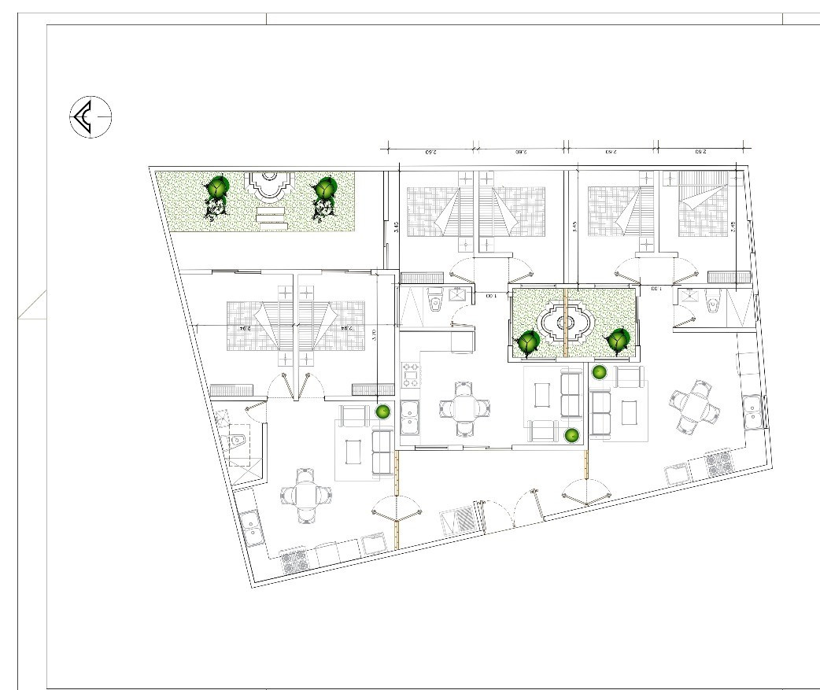Viewport: 820px width, 690px height.
Task: Click the north arrow compass symbol
Action: pos(90,117)
